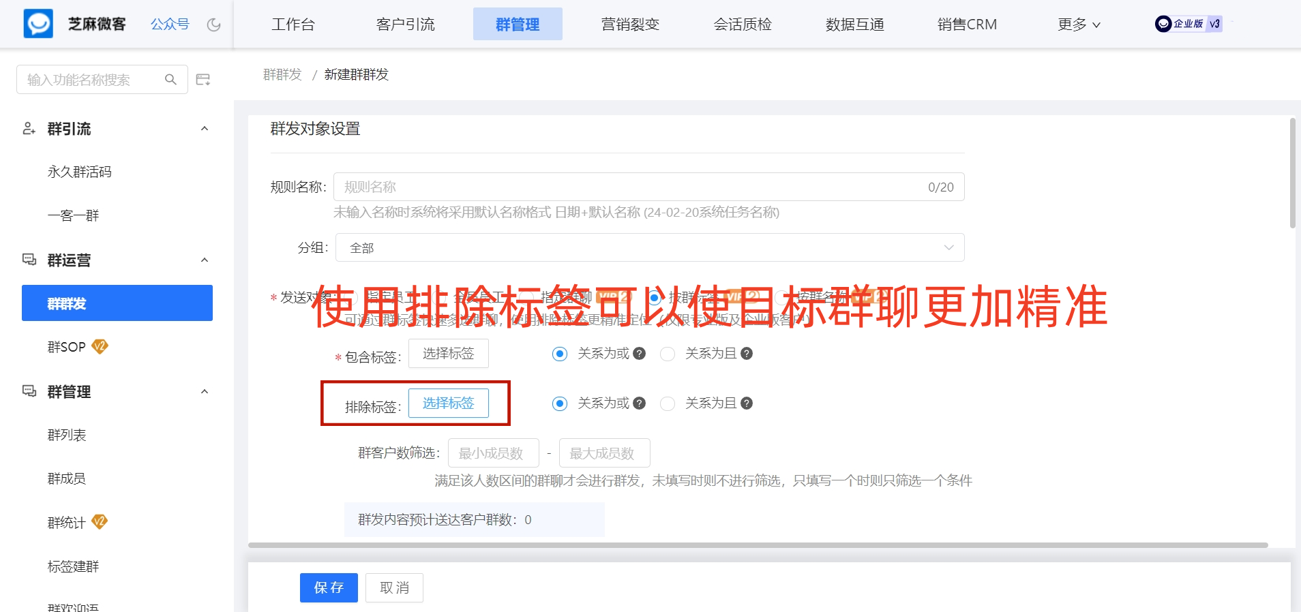Click 选择标签 button for 包含标签
The image size is (1301, 612).
[449, 353]
